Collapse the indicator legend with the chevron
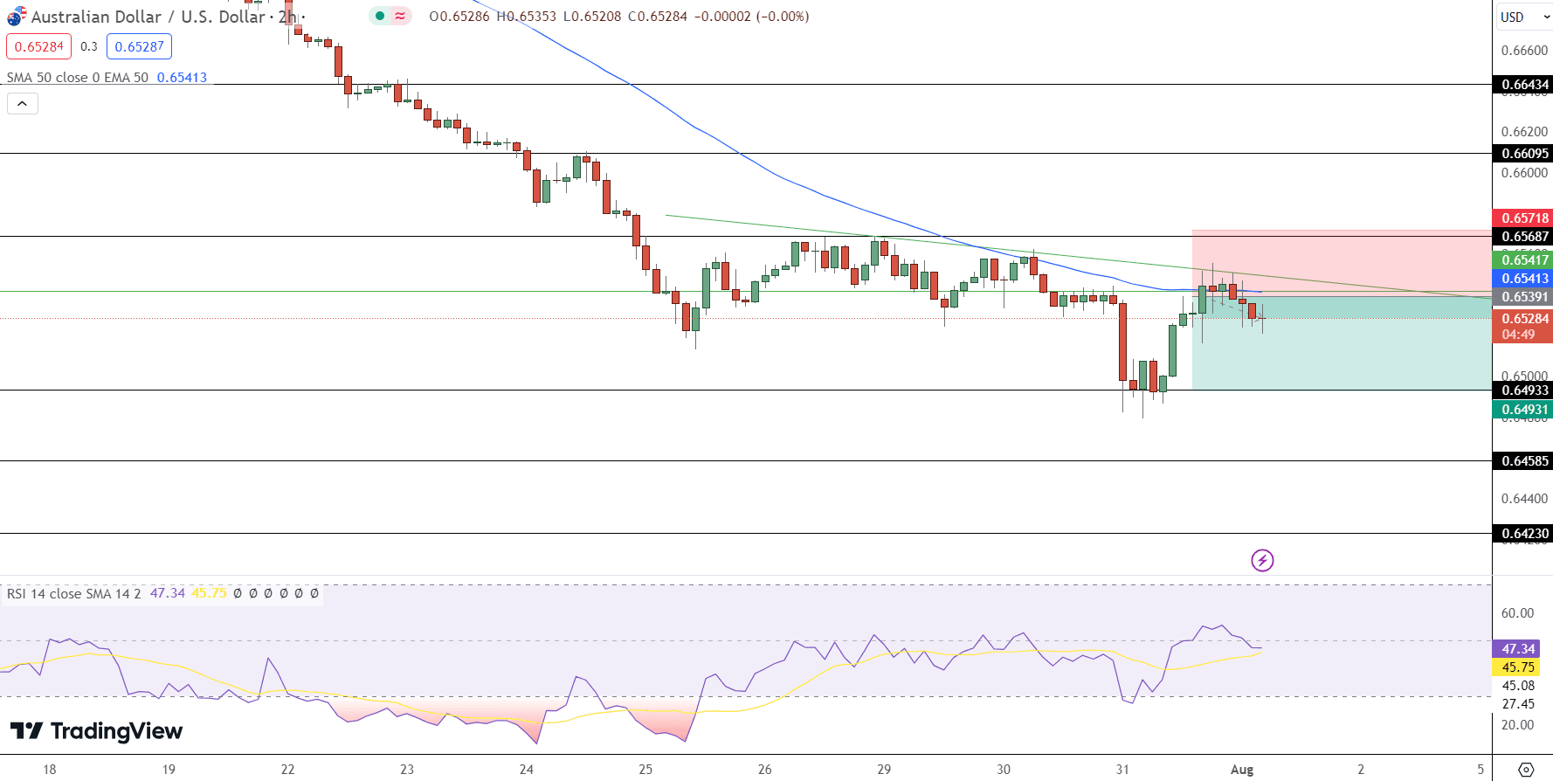 (x=23, y=104)
